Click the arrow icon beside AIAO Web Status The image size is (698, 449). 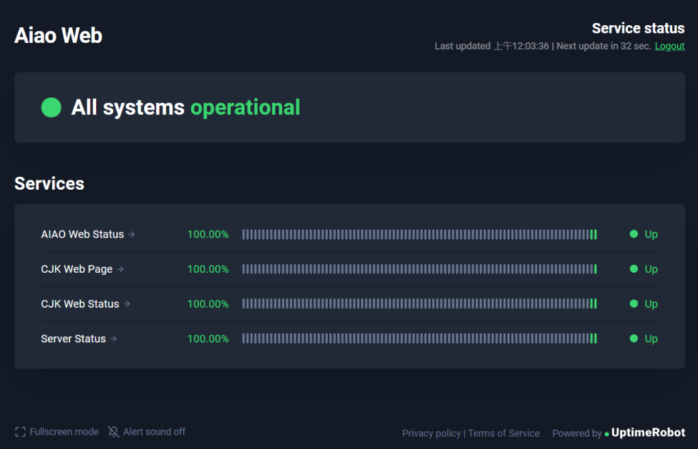132,235
